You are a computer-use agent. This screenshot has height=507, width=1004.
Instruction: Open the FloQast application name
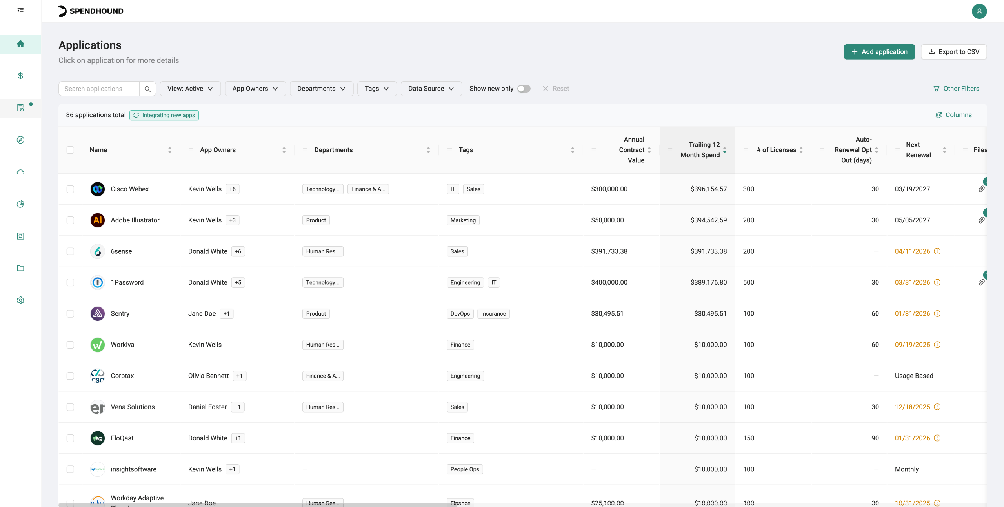pos(122,438)
